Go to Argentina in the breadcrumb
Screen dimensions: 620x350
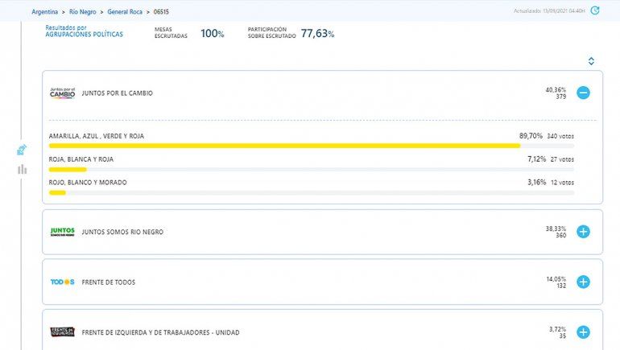[x=46, y=12]
